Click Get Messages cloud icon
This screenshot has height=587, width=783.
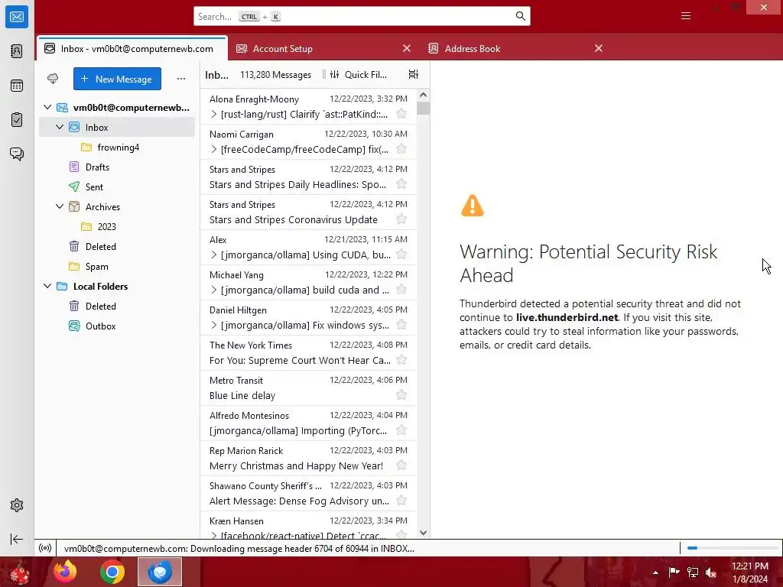(x=53, y=79)
